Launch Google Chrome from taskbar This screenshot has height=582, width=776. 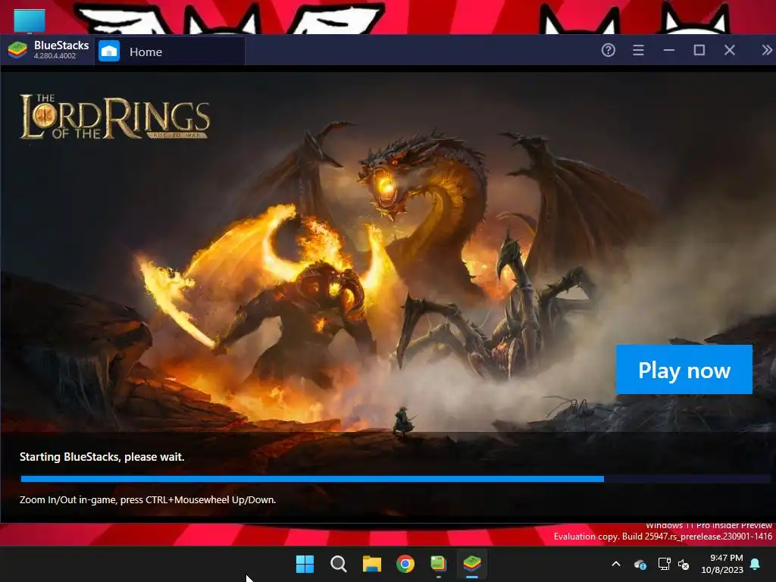[405, 564]
